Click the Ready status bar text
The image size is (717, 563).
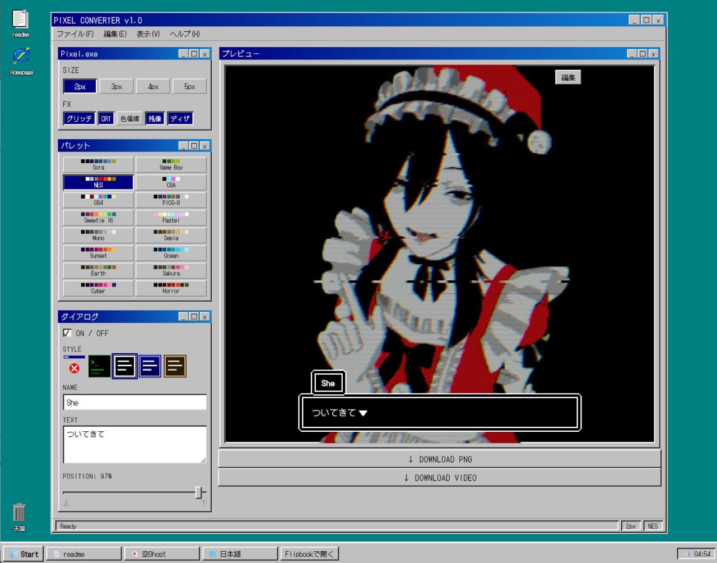click(68, 526)
